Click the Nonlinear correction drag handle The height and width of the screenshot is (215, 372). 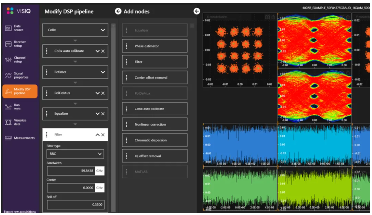pyautogui.click(x=126, y=124)
